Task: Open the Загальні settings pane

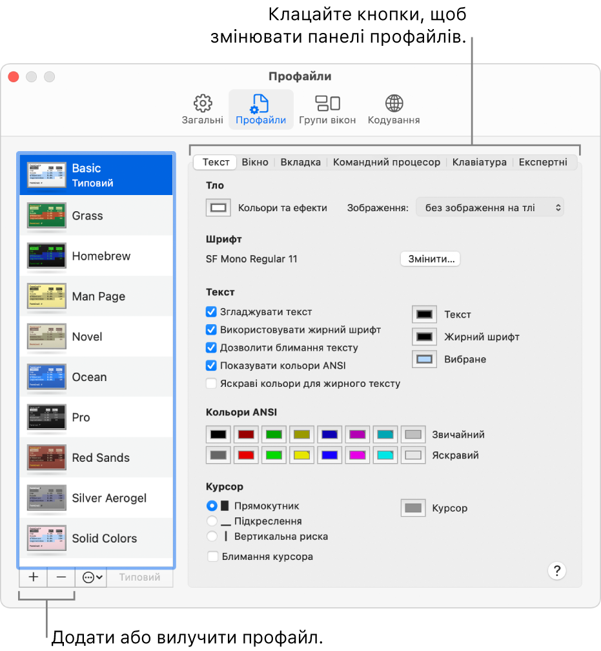Action: [203, 110]
